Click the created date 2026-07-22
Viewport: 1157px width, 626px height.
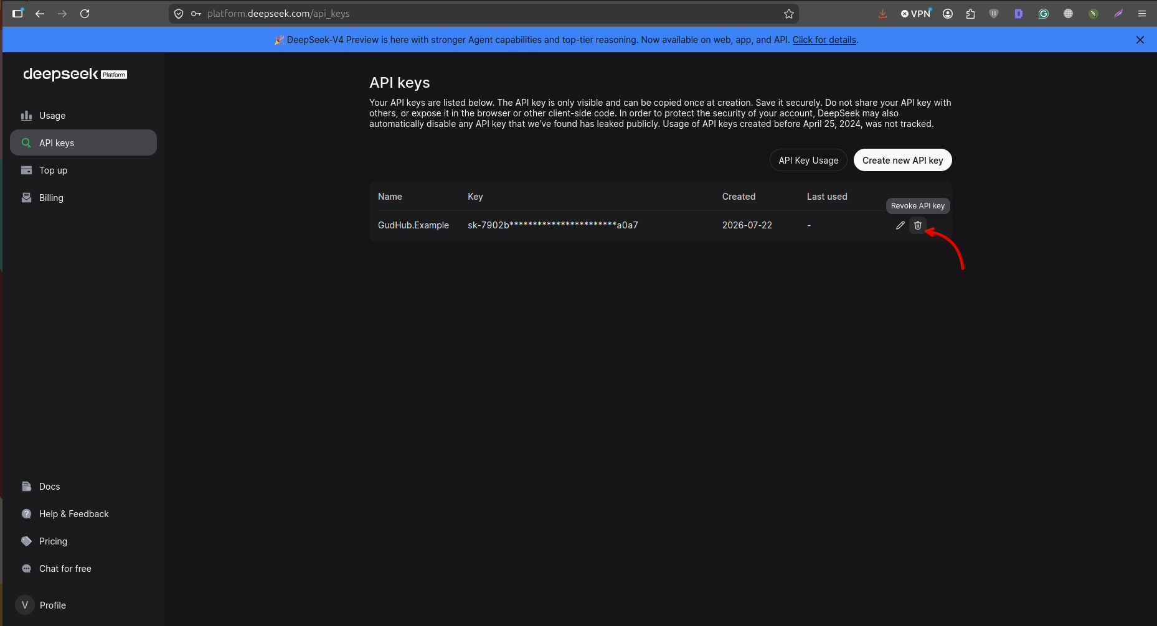[x=747, y=225]
